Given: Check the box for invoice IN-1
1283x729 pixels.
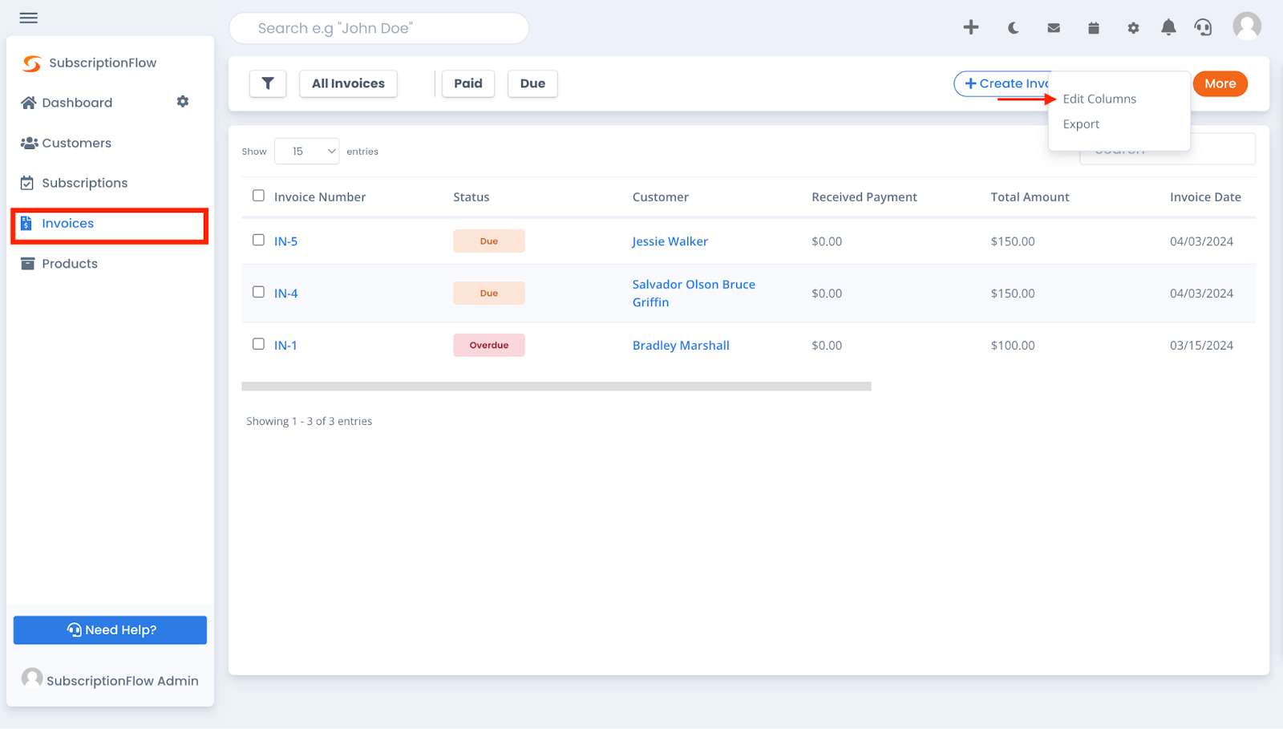Looking at the screenshot, I should [258, 344].
